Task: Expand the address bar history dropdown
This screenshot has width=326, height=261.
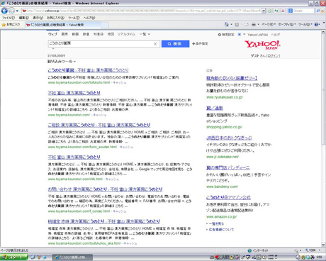Action: pos(264,11)
